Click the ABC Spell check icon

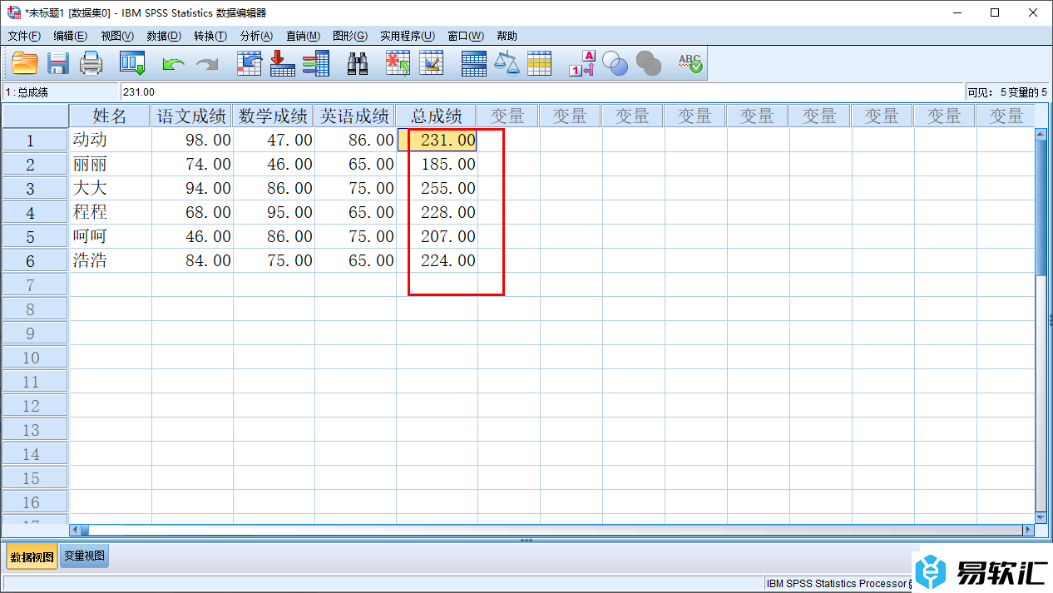[x=690, y=64]
